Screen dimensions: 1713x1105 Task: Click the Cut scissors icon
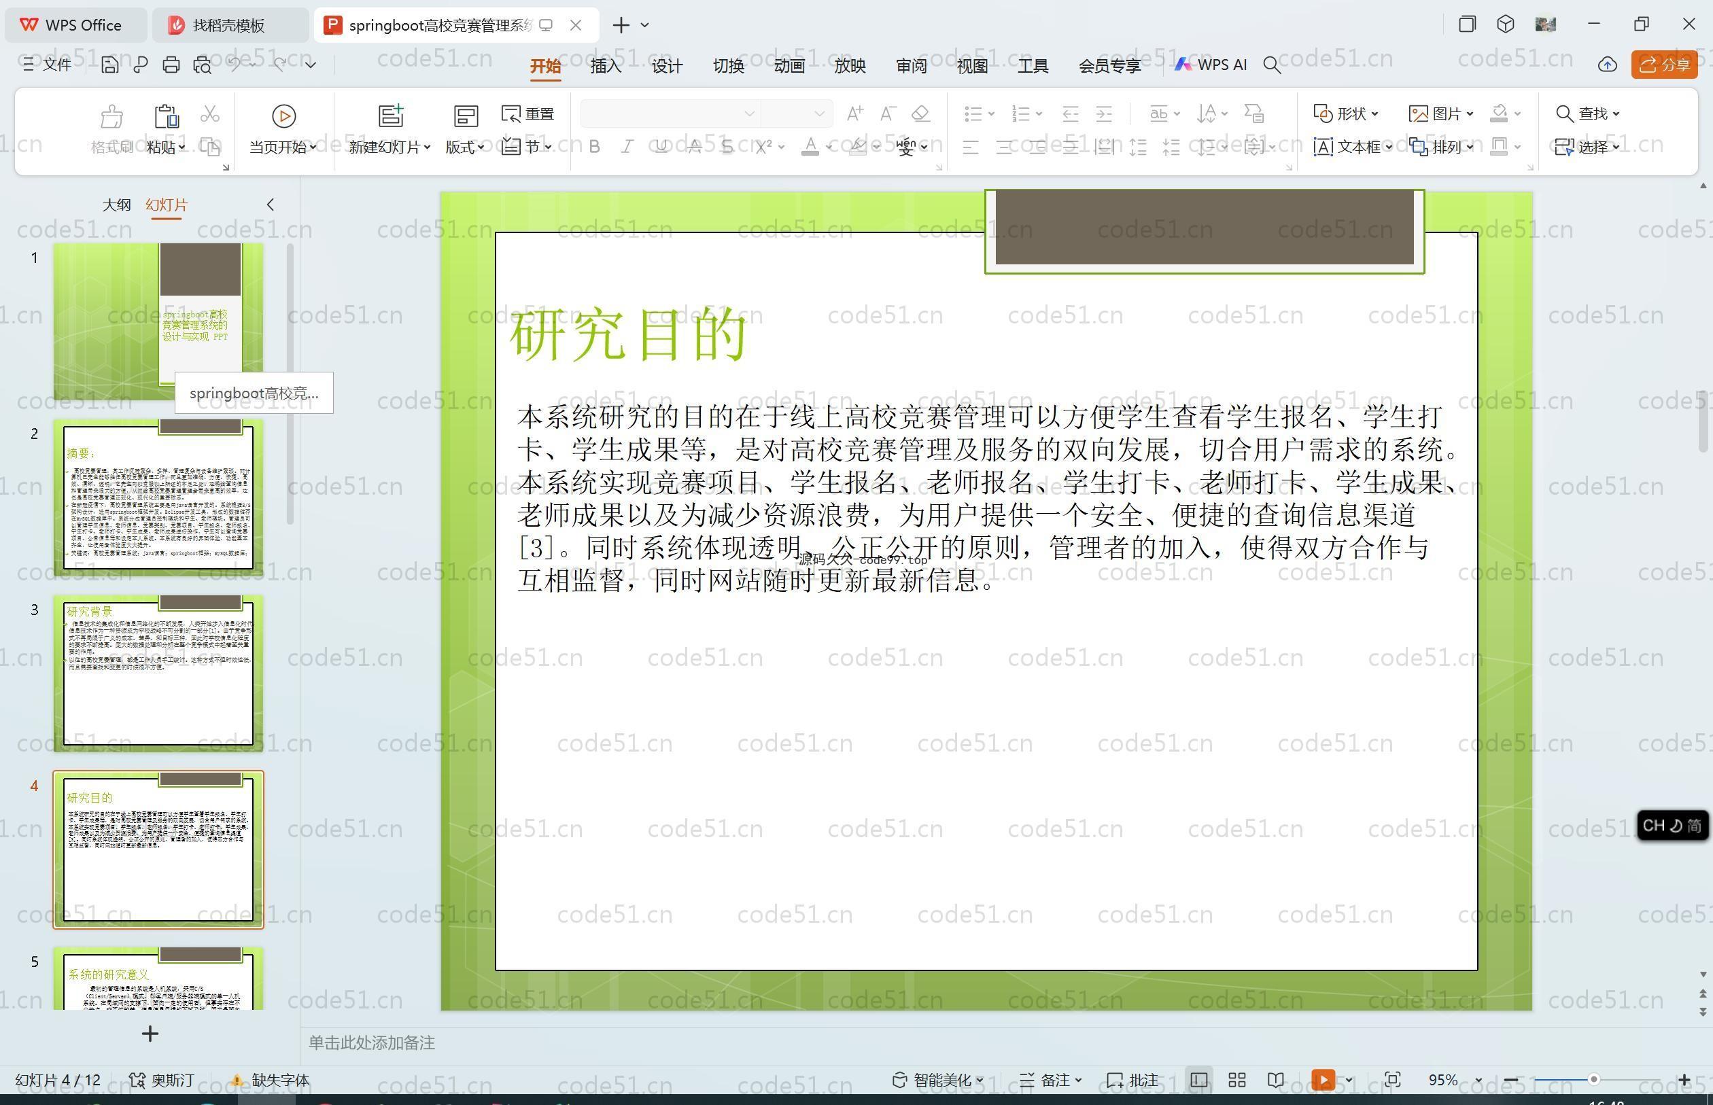coord(209,113)
